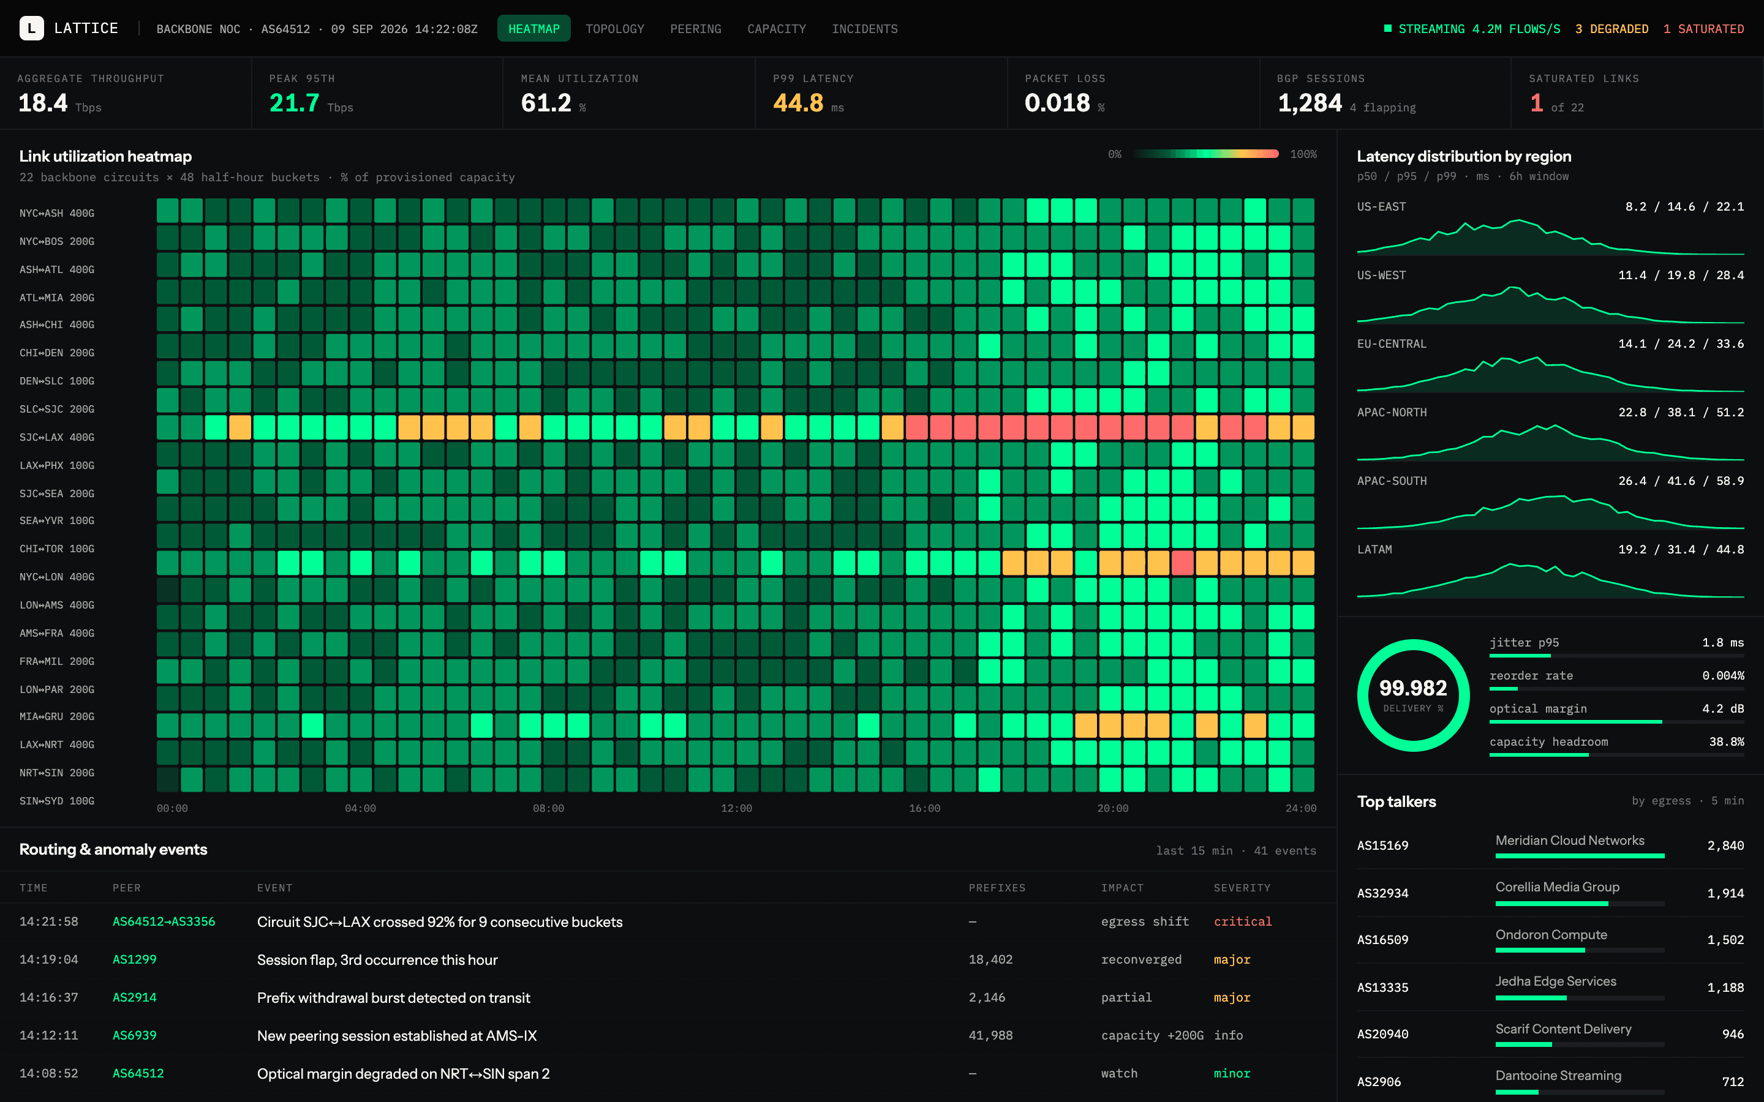Click the PREFIXES column header
Viewport: 1764px width, 1102px height.
[997, 888]
